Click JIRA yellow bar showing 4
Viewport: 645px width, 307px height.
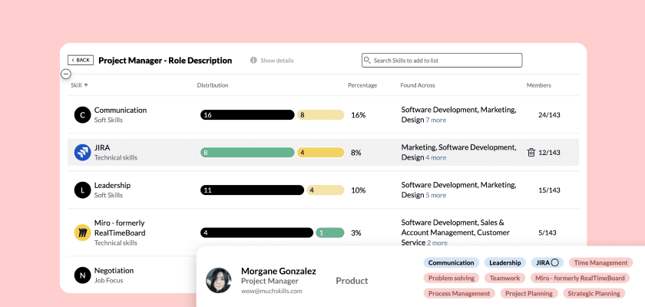[x=320, y=153]
